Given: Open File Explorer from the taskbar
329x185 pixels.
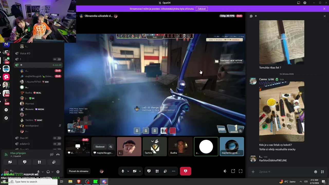Looking at the screenshot, I should pyautogui.click(x=70, y=182).
